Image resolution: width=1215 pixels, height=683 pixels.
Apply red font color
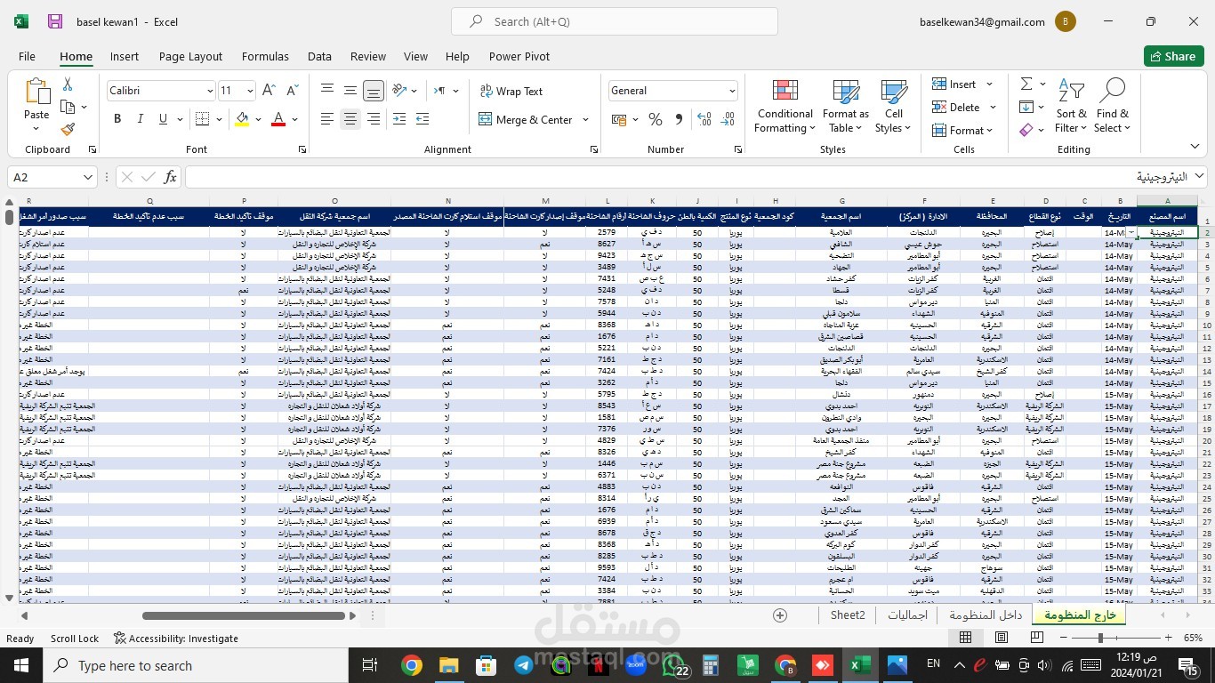(278, 119)
